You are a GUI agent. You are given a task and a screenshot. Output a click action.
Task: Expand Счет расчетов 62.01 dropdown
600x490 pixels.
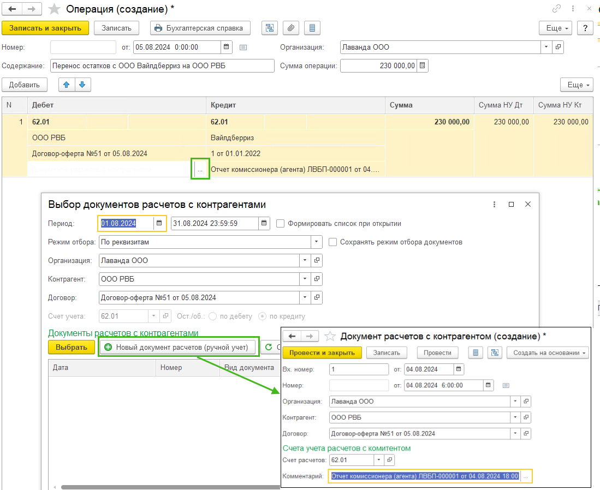coord(379,460)
